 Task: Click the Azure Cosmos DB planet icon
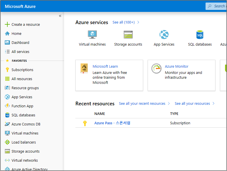(x=7, y=124)
